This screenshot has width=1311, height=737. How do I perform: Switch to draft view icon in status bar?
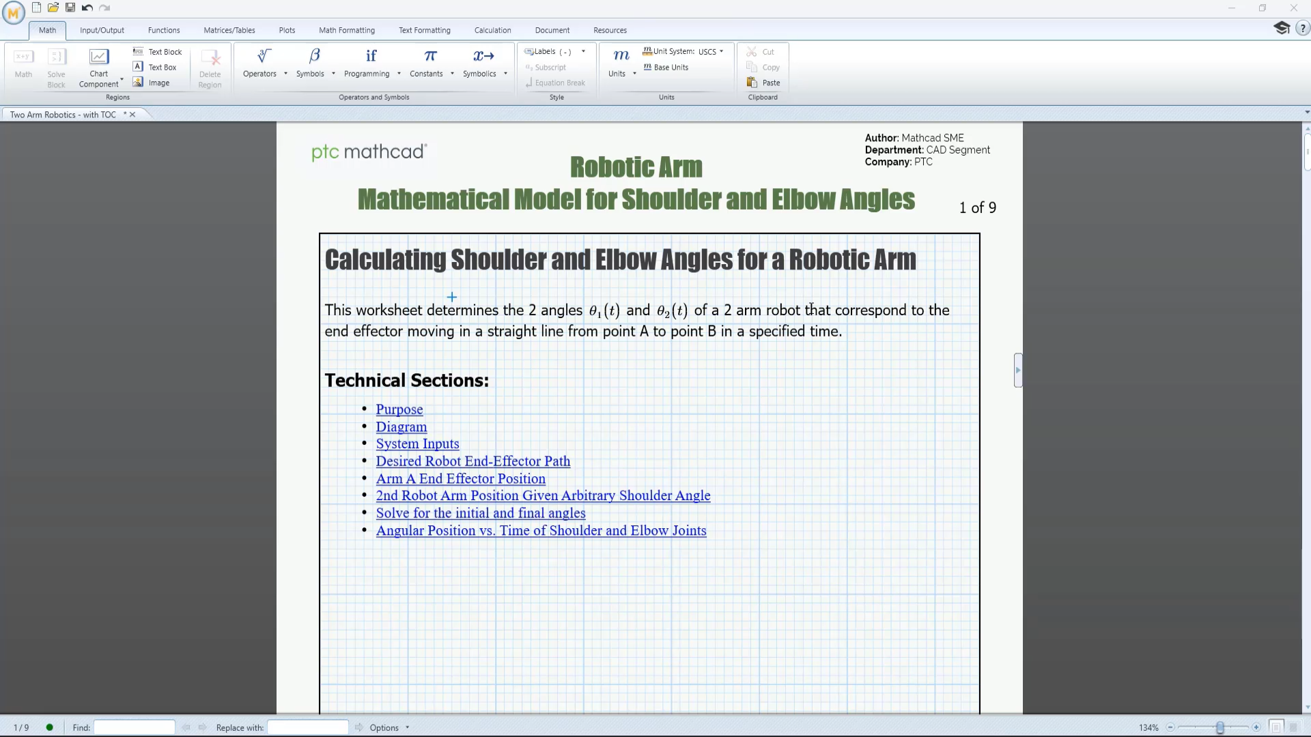[1293, 727]
